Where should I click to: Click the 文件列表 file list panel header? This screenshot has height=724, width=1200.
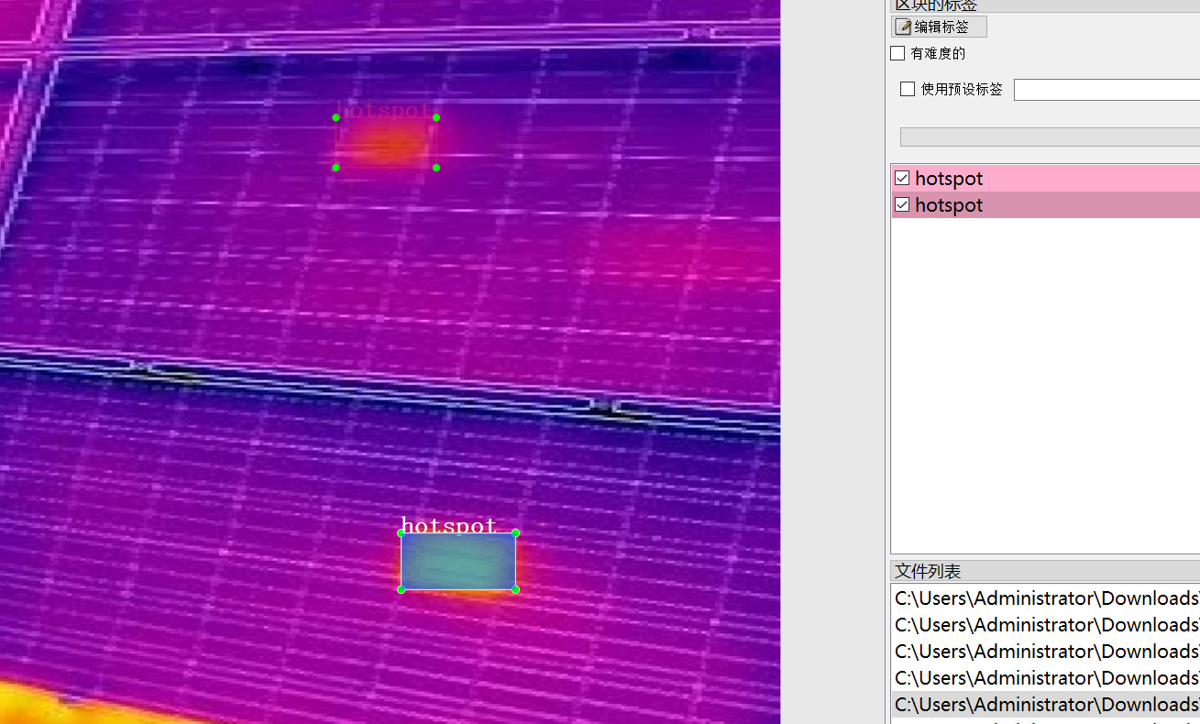tap(1045, 571)
